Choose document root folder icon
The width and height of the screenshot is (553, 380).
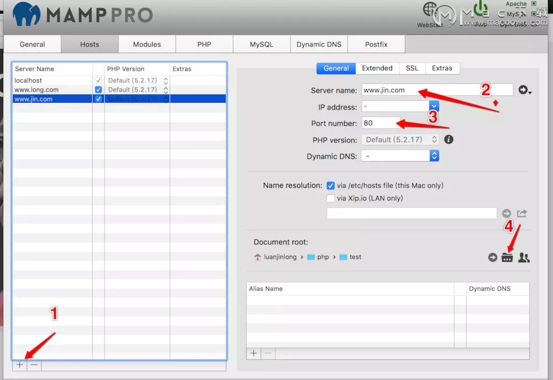tap(507, 257)
